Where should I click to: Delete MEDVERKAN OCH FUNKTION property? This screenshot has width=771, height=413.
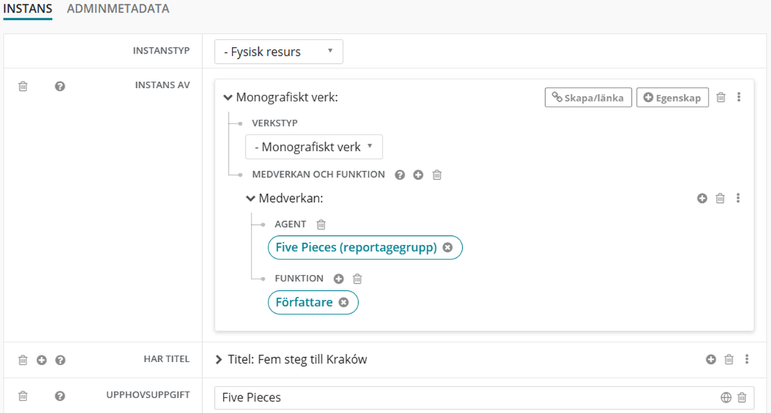coord(437,175)
